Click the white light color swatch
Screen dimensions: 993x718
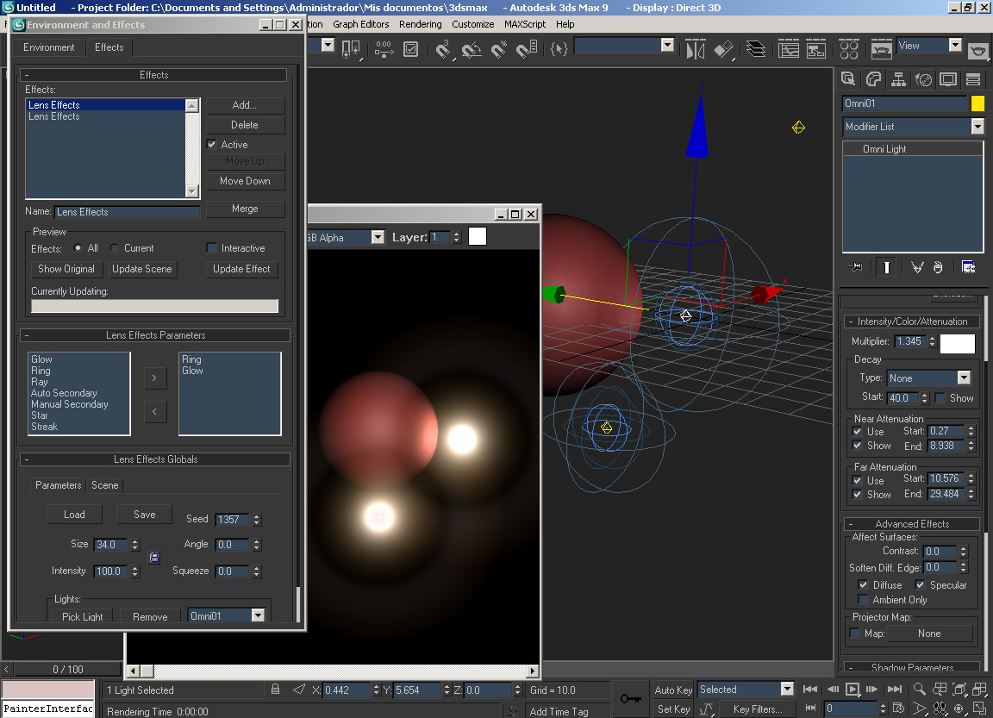pyautogui.click(x=957, y=343)
